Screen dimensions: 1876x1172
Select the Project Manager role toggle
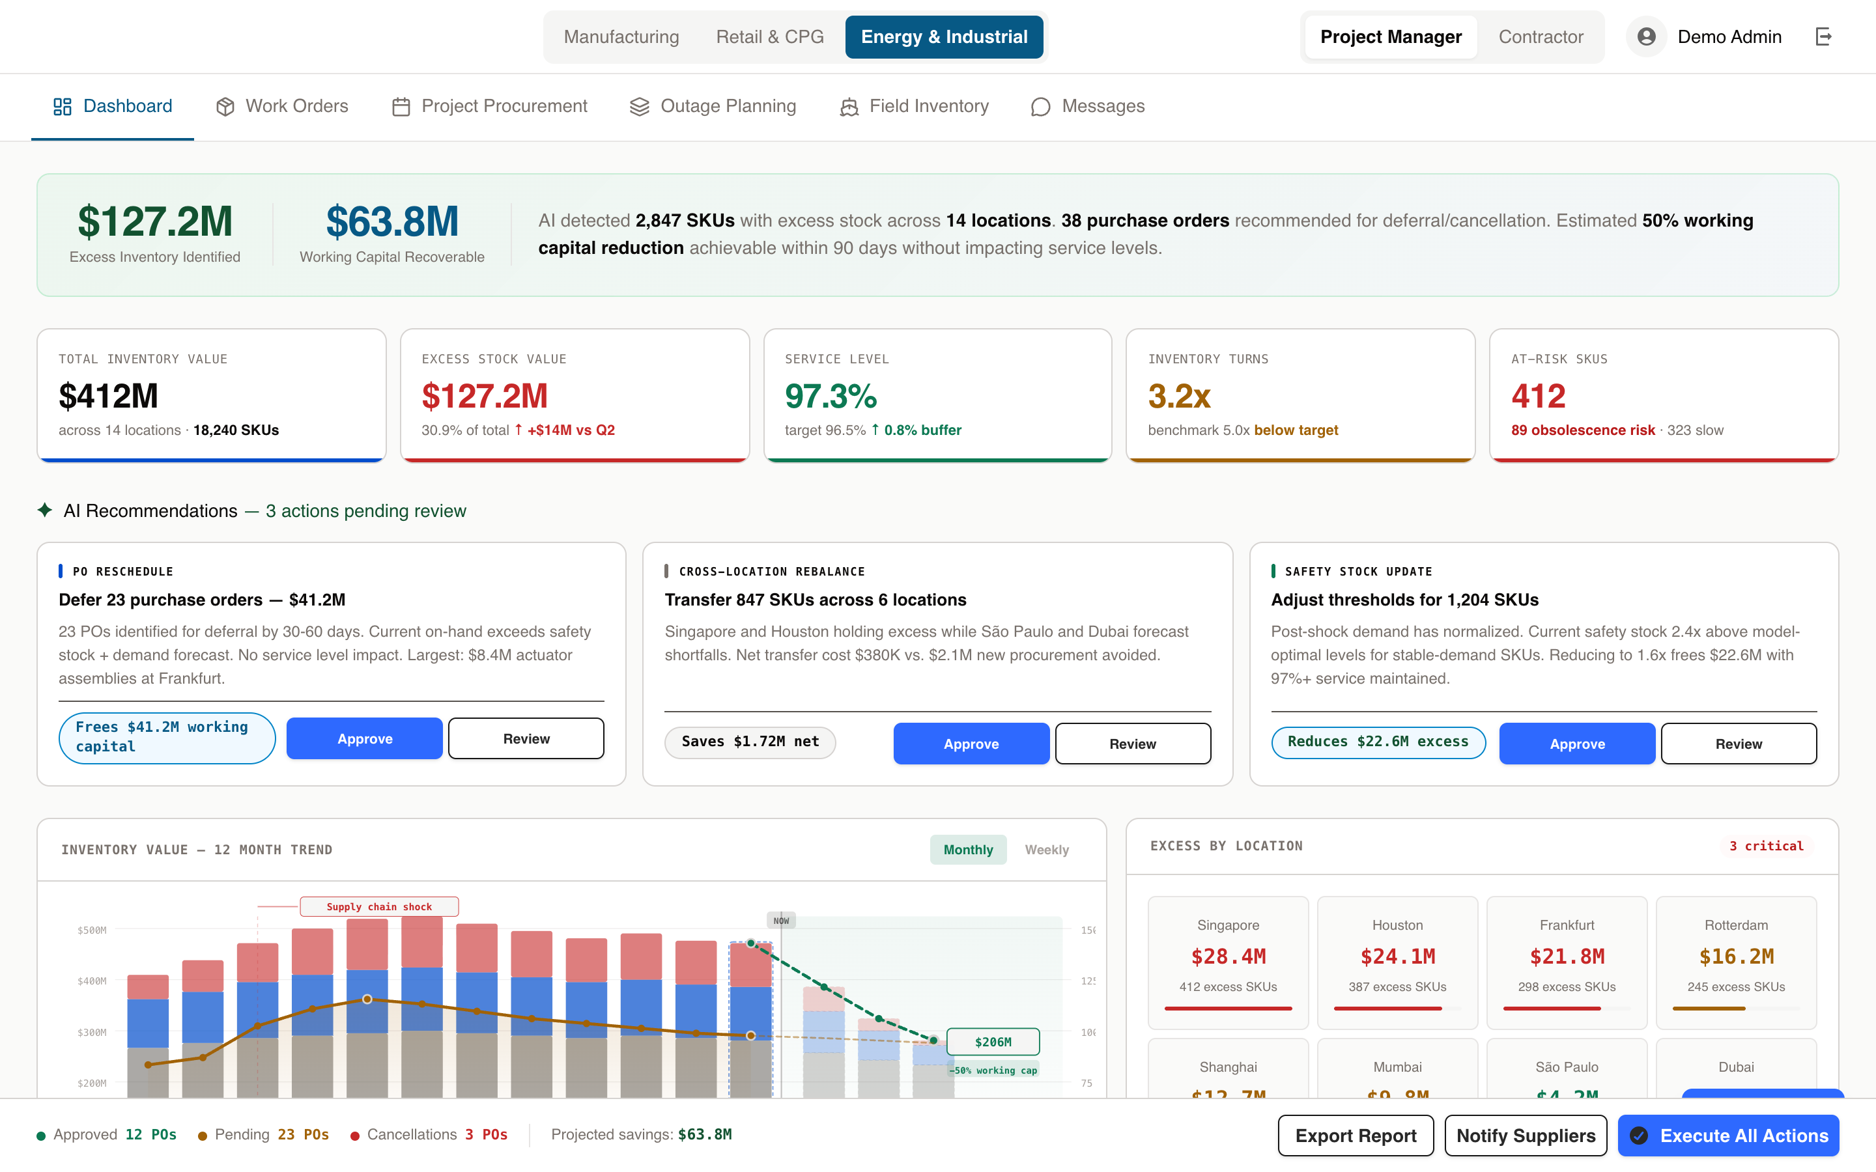pyautogui.click(x=1390, y=36)
